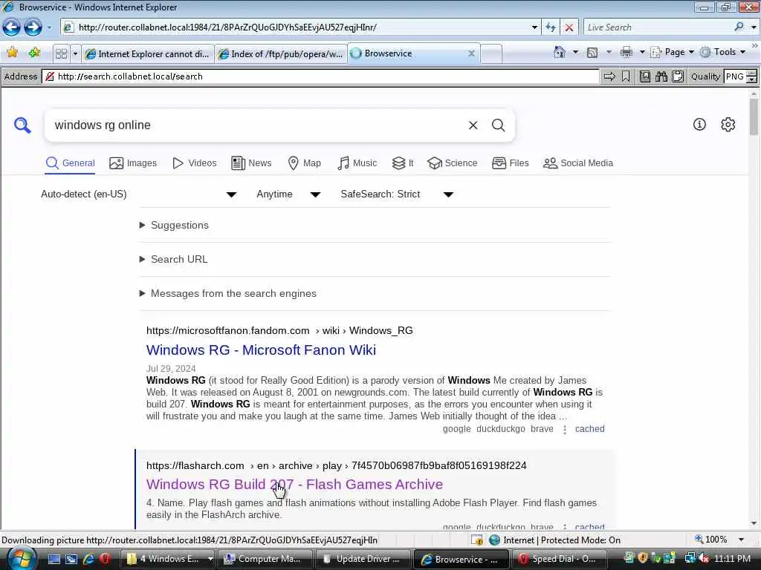This screenshot has height=570, width=761.
Task: Open the Favorites Center star icon
Action: (x=12, y=53)
